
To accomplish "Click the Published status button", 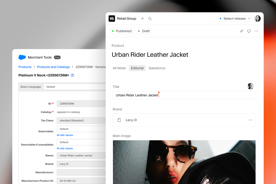I will point(122,31).
